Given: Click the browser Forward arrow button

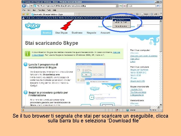Looking at the screenshot, I should [x=28, y=6].
